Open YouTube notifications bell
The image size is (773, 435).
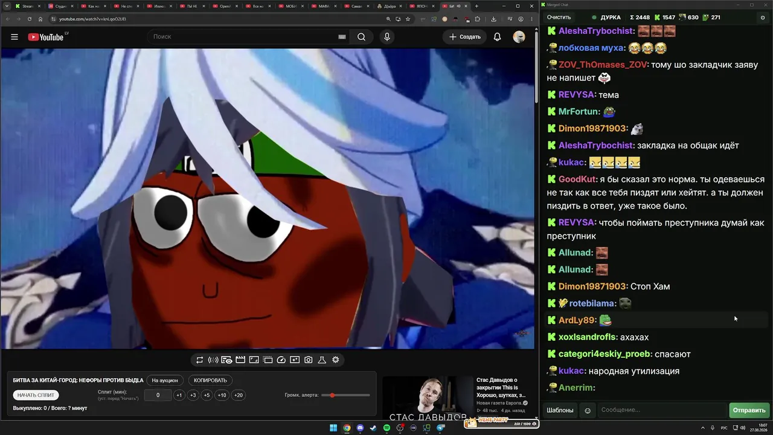pos(497,37)
